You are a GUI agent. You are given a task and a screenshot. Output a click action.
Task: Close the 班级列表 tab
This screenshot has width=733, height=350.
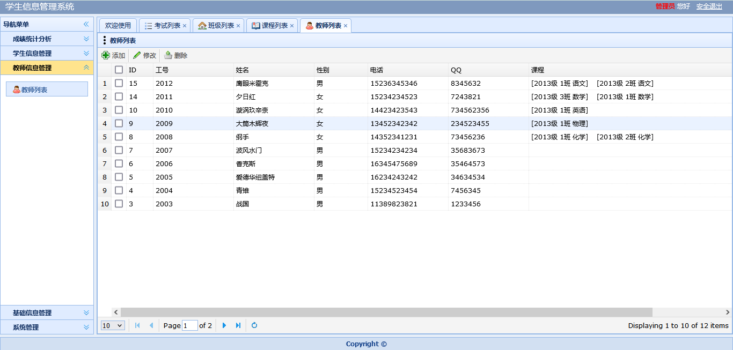238,26
